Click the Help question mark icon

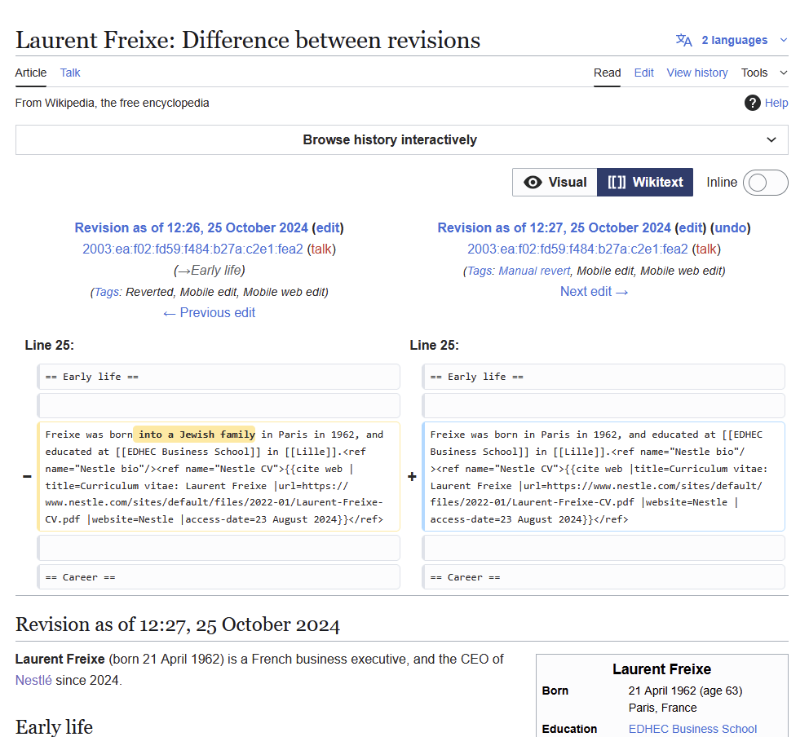752,104
